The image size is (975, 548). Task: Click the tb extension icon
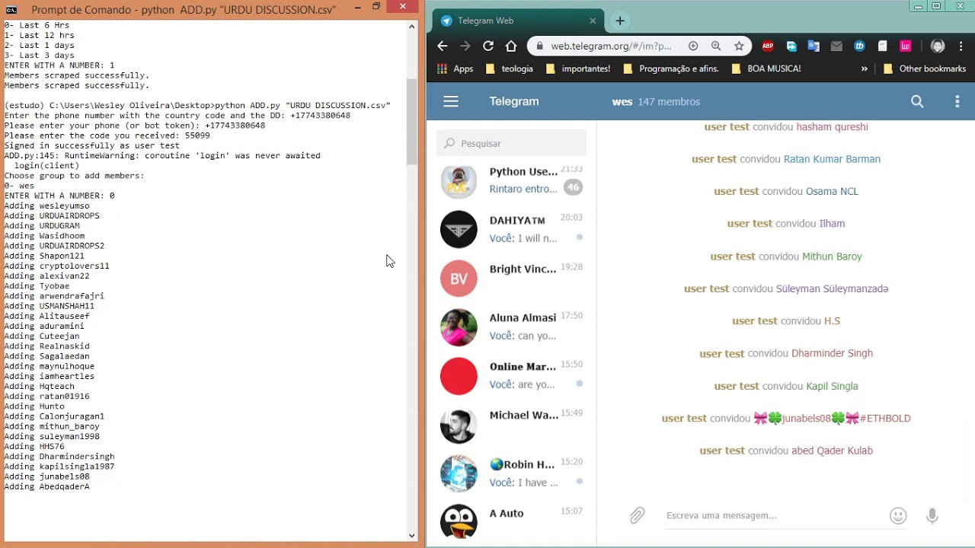[x=860, y=46]
